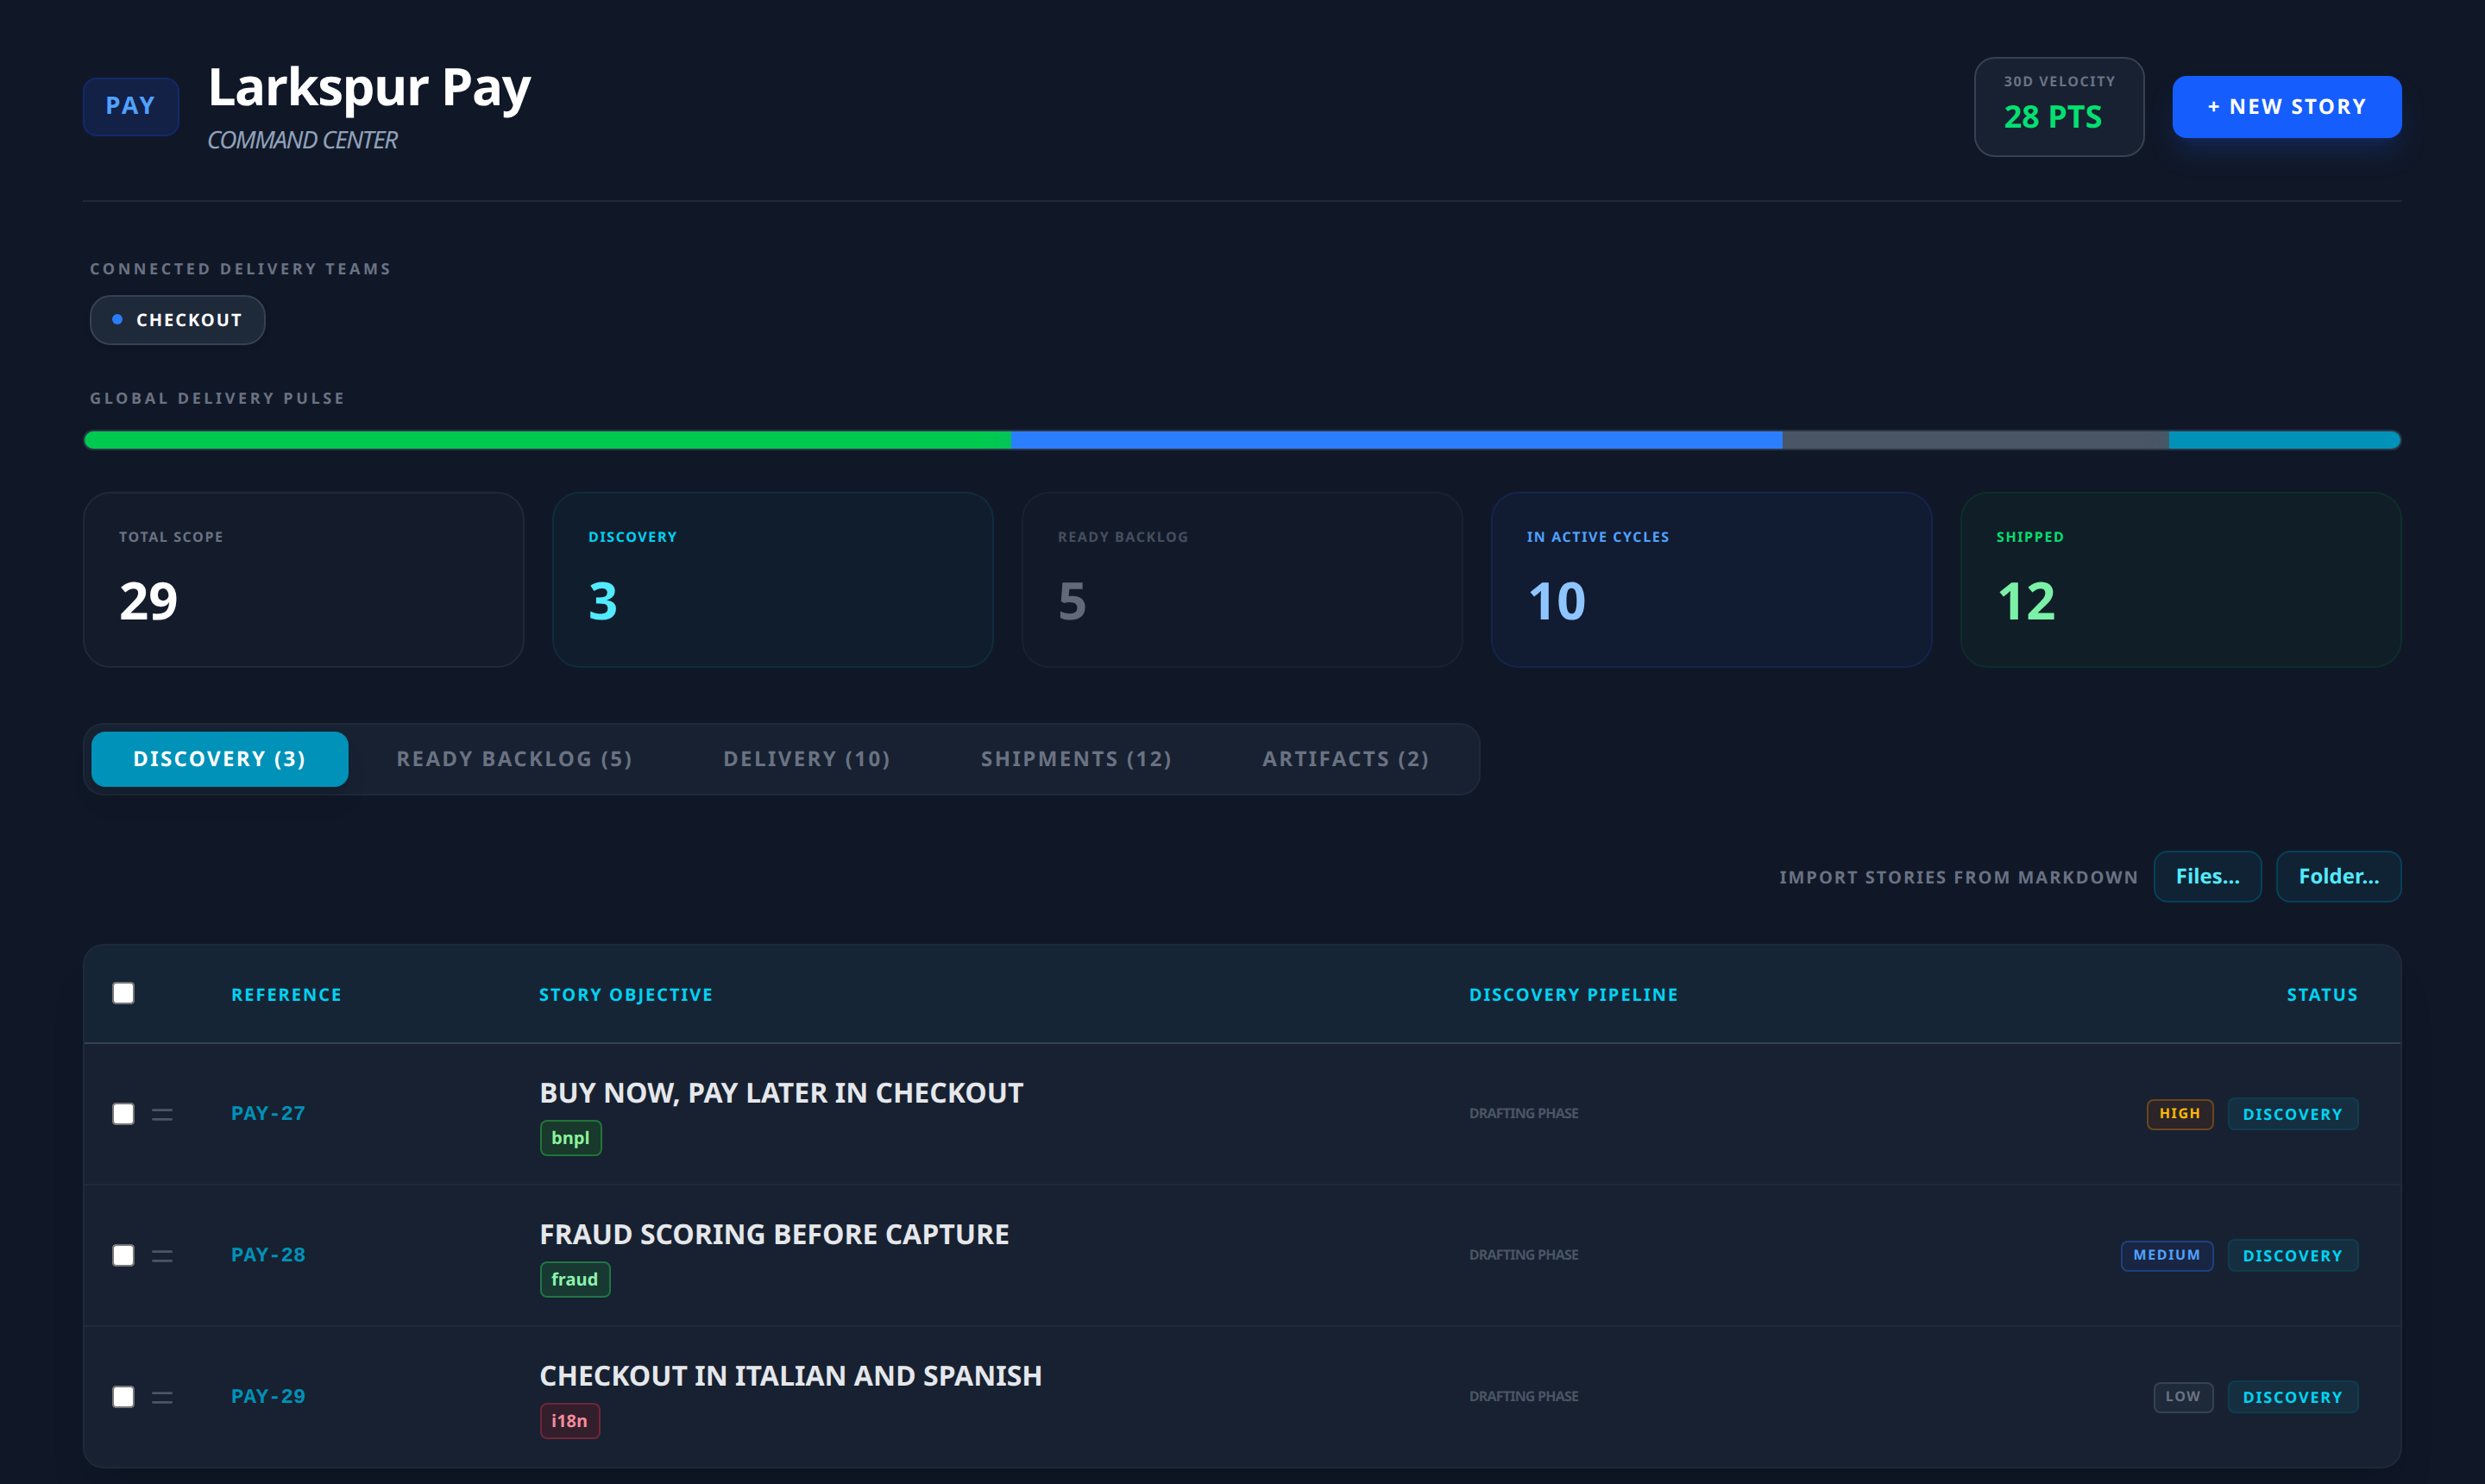Click the bnpl tag
The image size is (2485, 1484).
[571, 1138]
